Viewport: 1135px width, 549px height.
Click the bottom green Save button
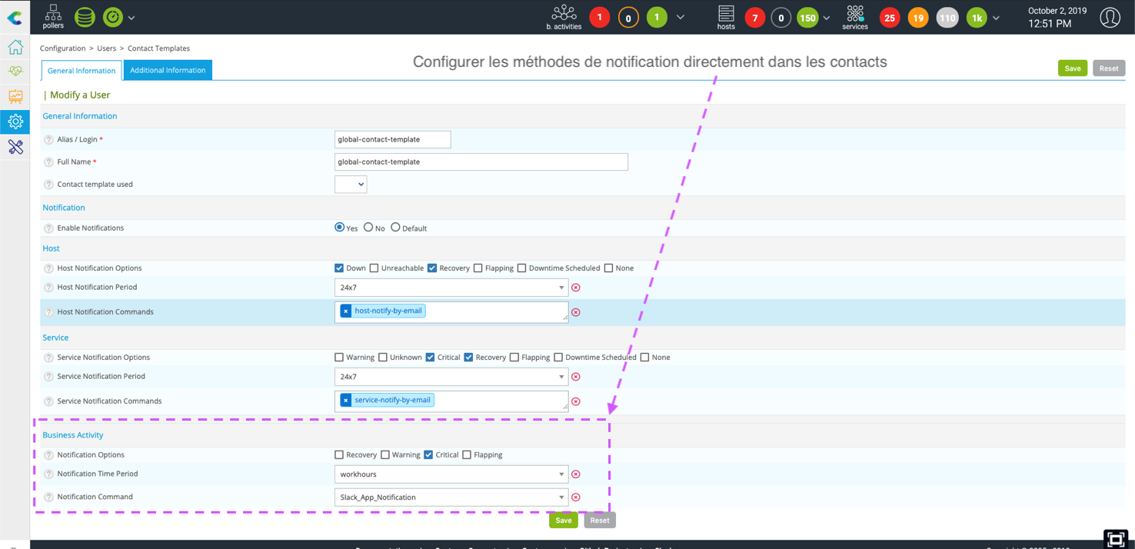563,521
